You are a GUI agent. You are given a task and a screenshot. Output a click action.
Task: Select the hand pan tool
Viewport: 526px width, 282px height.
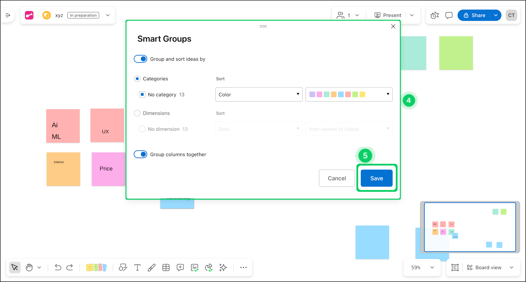(29, 267)
